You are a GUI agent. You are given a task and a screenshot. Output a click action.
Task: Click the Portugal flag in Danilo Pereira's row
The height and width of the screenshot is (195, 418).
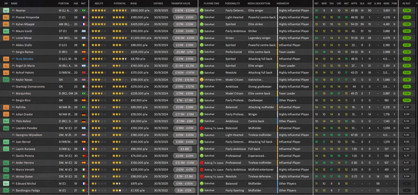tap(83, 156)
